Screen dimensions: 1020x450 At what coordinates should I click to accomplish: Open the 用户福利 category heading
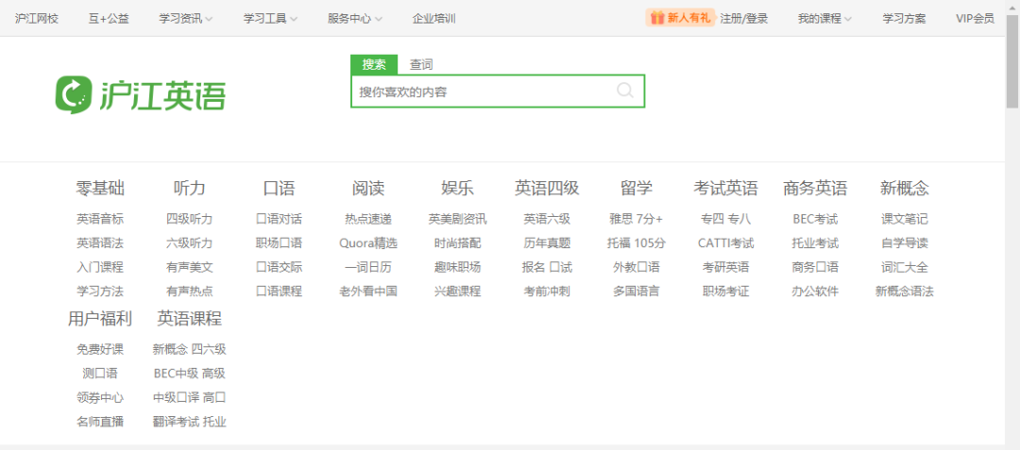tap(100, 319)
